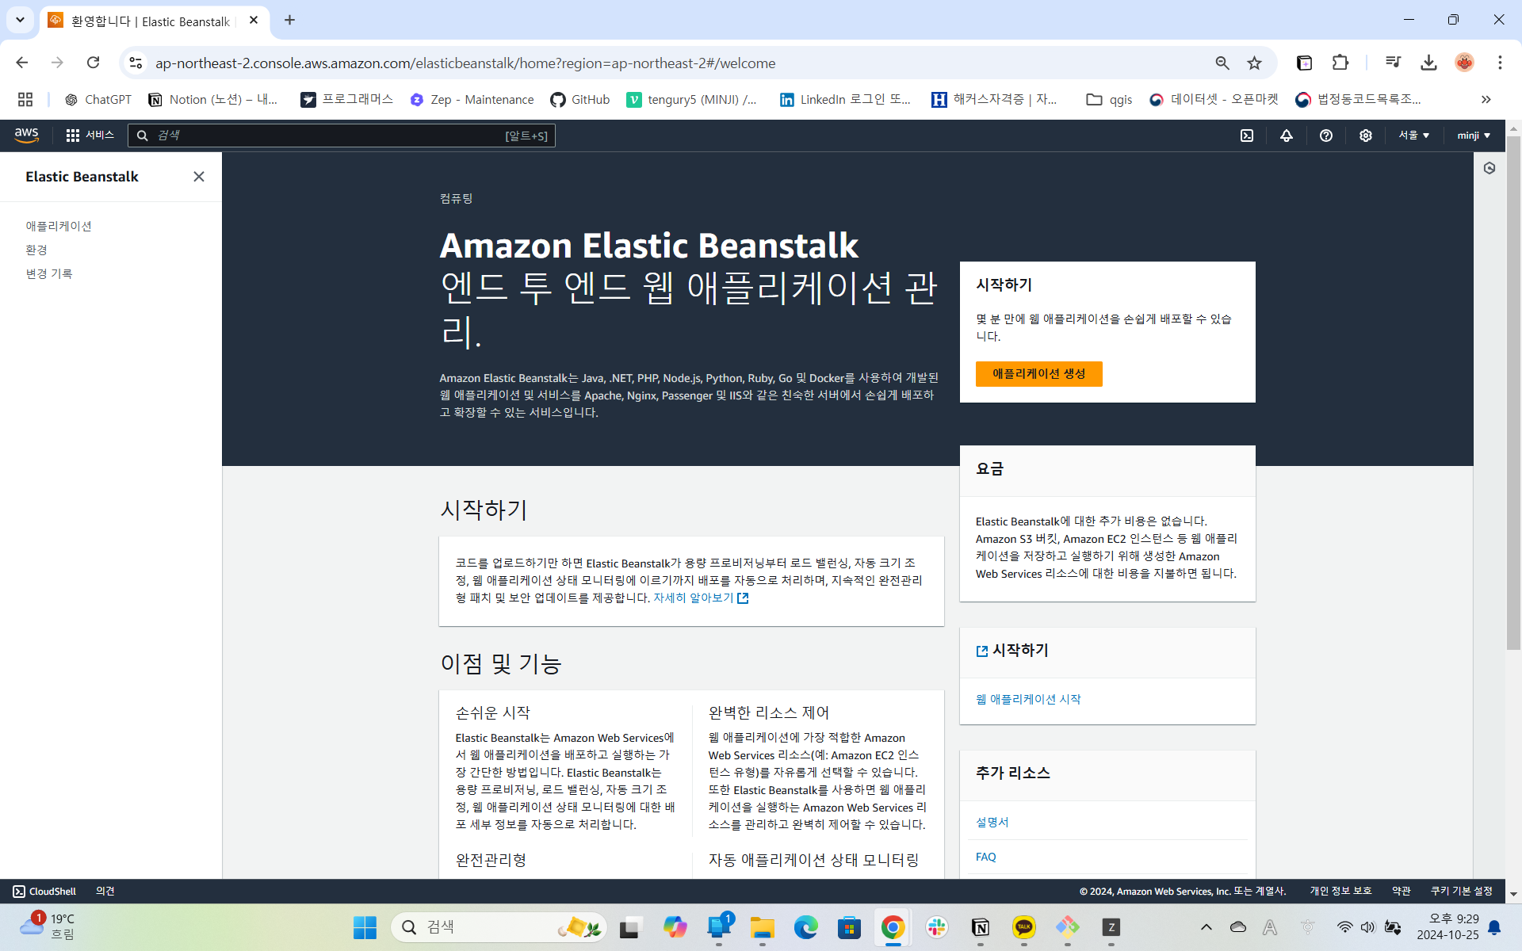The height and width of the screenshot is (951, 1522).
Task: Open AWS notifications bell
Action: pyautogui.click(x=1287, y=136)
